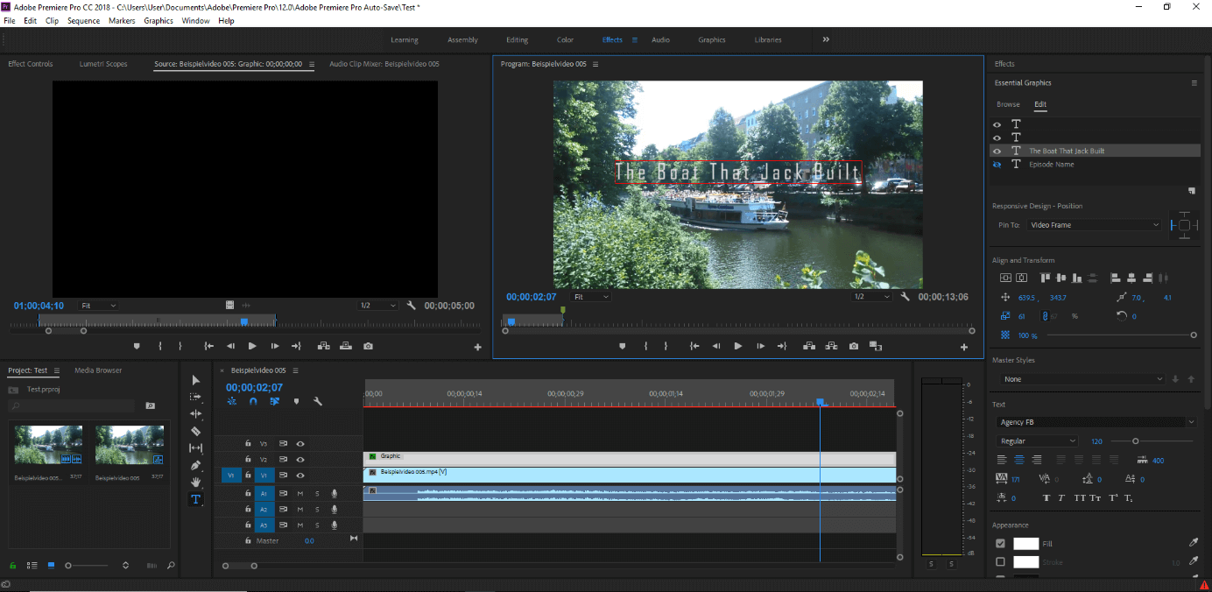Open timeline display settings wrench

pos(318,402)
